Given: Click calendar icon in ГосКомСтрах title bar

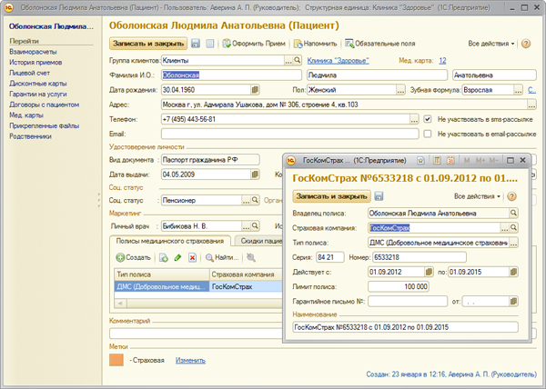Looking at the screenshot, I should pos(450,160).
